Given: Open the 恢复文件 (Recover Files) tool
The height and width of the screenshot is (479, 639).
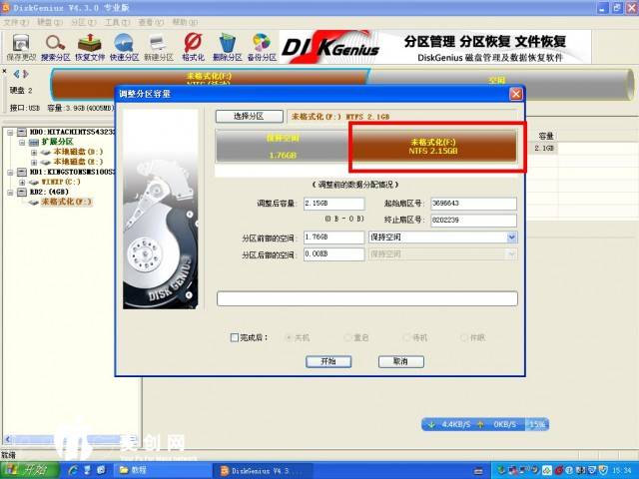Looking at the screenshot, I should pyautogui.click(x=90, y=45).
